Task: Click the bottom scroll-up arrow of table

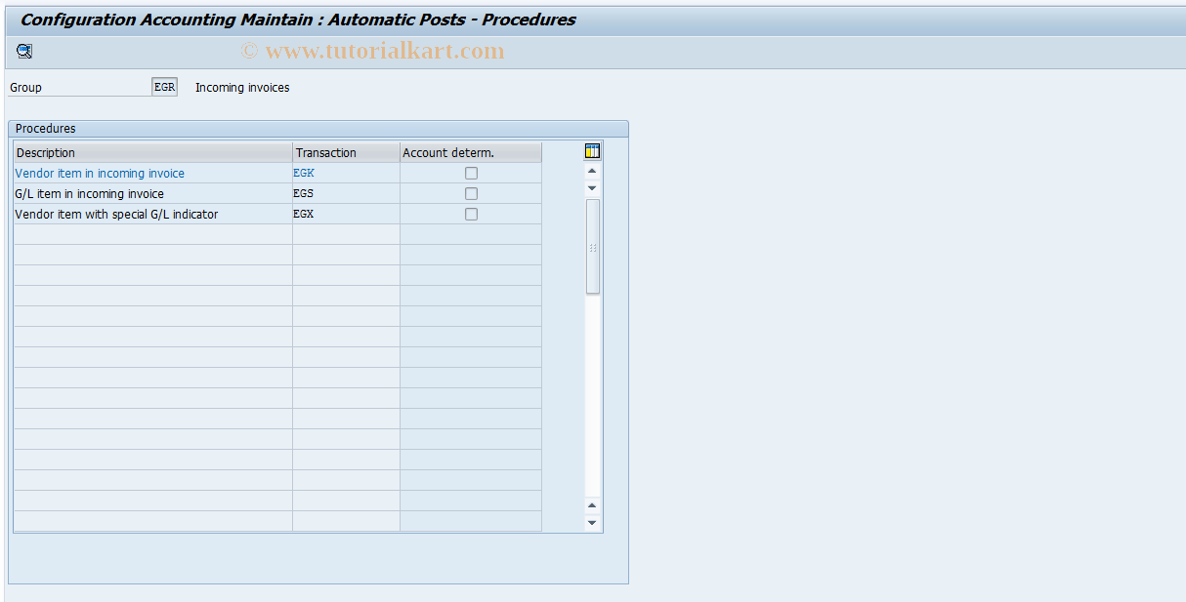Action: coord(592,505)
